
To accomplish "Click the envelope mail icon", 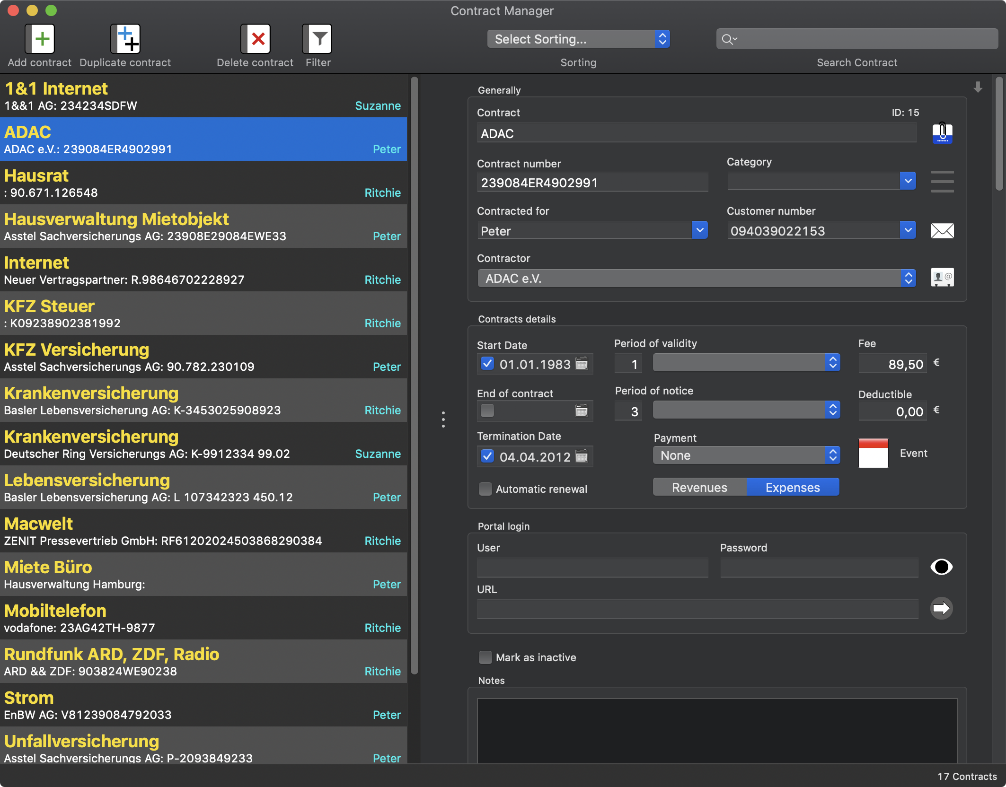I will pos(942,231).
